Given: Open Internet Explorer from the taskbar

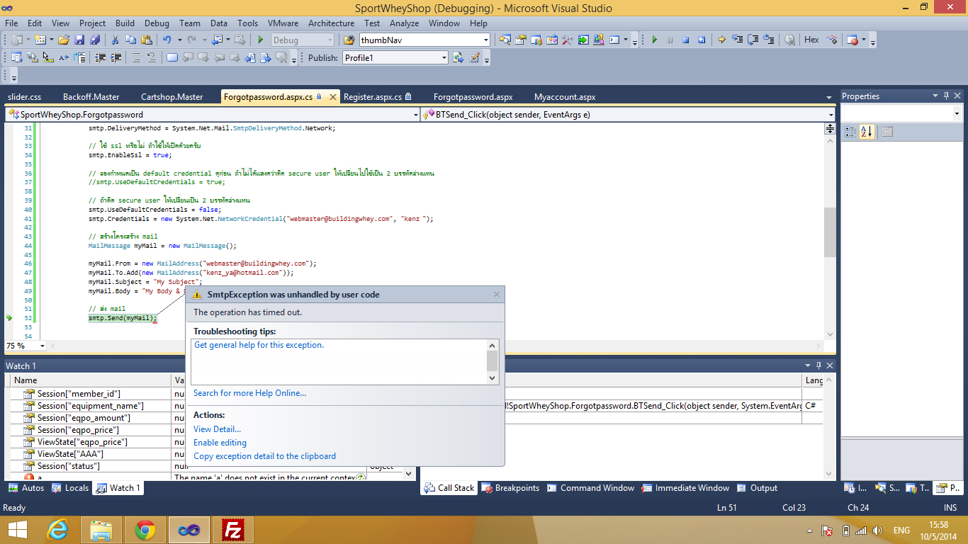Looking at the screenshot, I should (57, 529).
